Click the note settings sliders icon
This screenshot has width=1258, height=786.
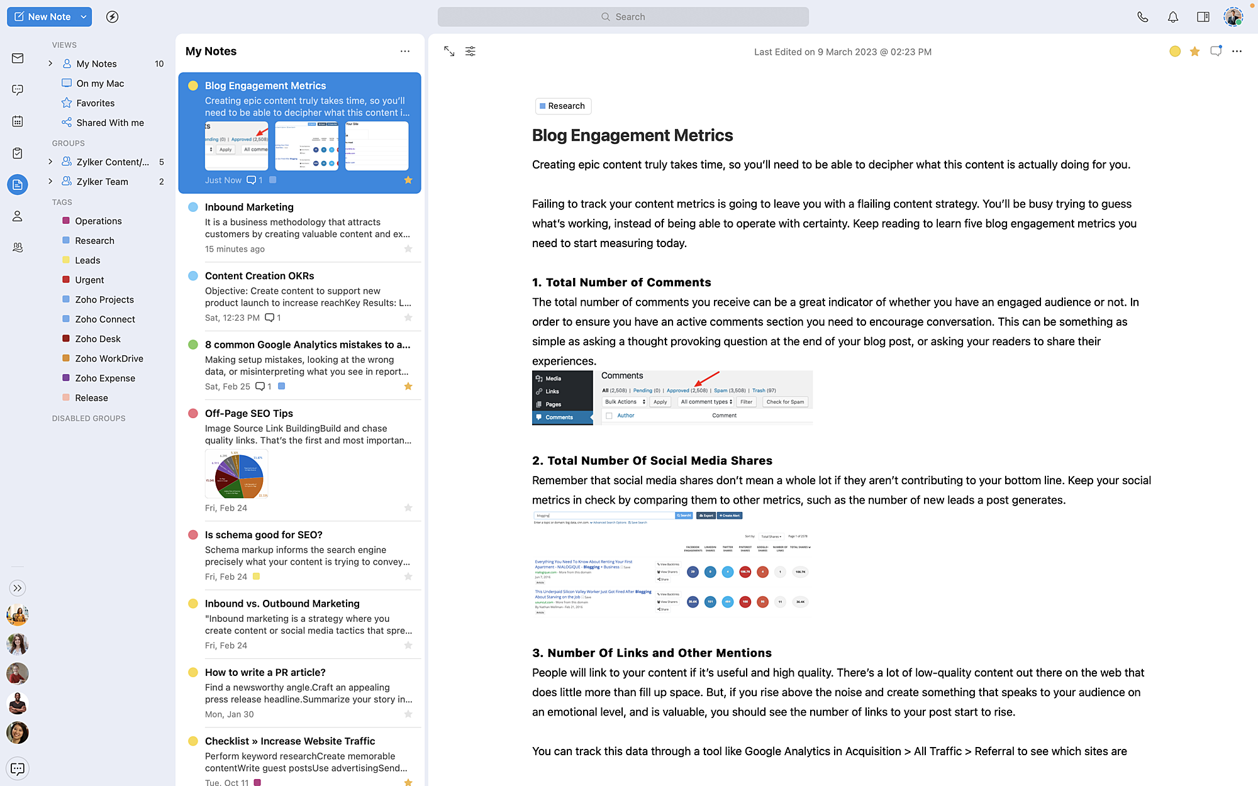(470, 52)
